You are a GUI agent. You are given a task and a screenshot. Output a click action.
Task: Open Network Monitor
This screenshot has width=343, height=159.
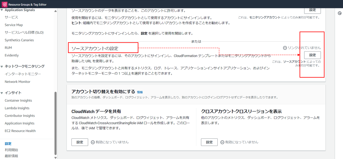click(17, 82)
